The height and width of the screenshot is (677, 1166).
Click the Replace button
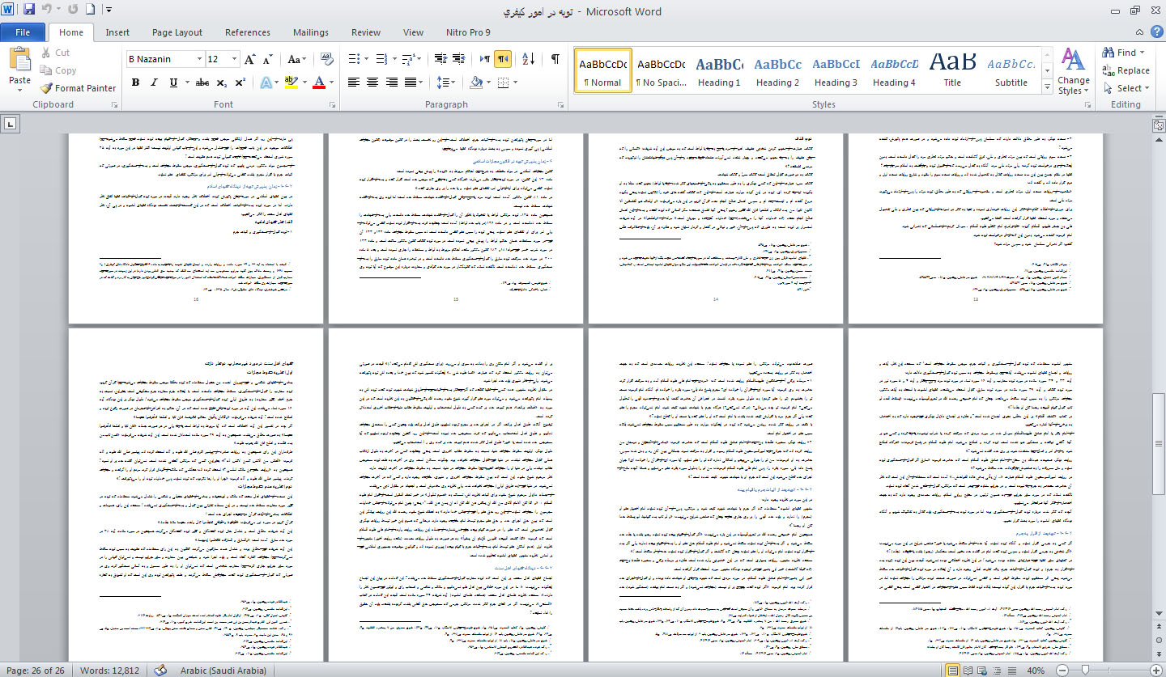(x=1126, y=70)
